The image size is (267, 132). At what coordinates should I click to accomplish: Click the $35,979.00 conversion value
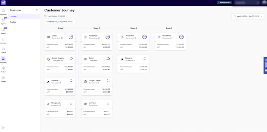[143, 44]
